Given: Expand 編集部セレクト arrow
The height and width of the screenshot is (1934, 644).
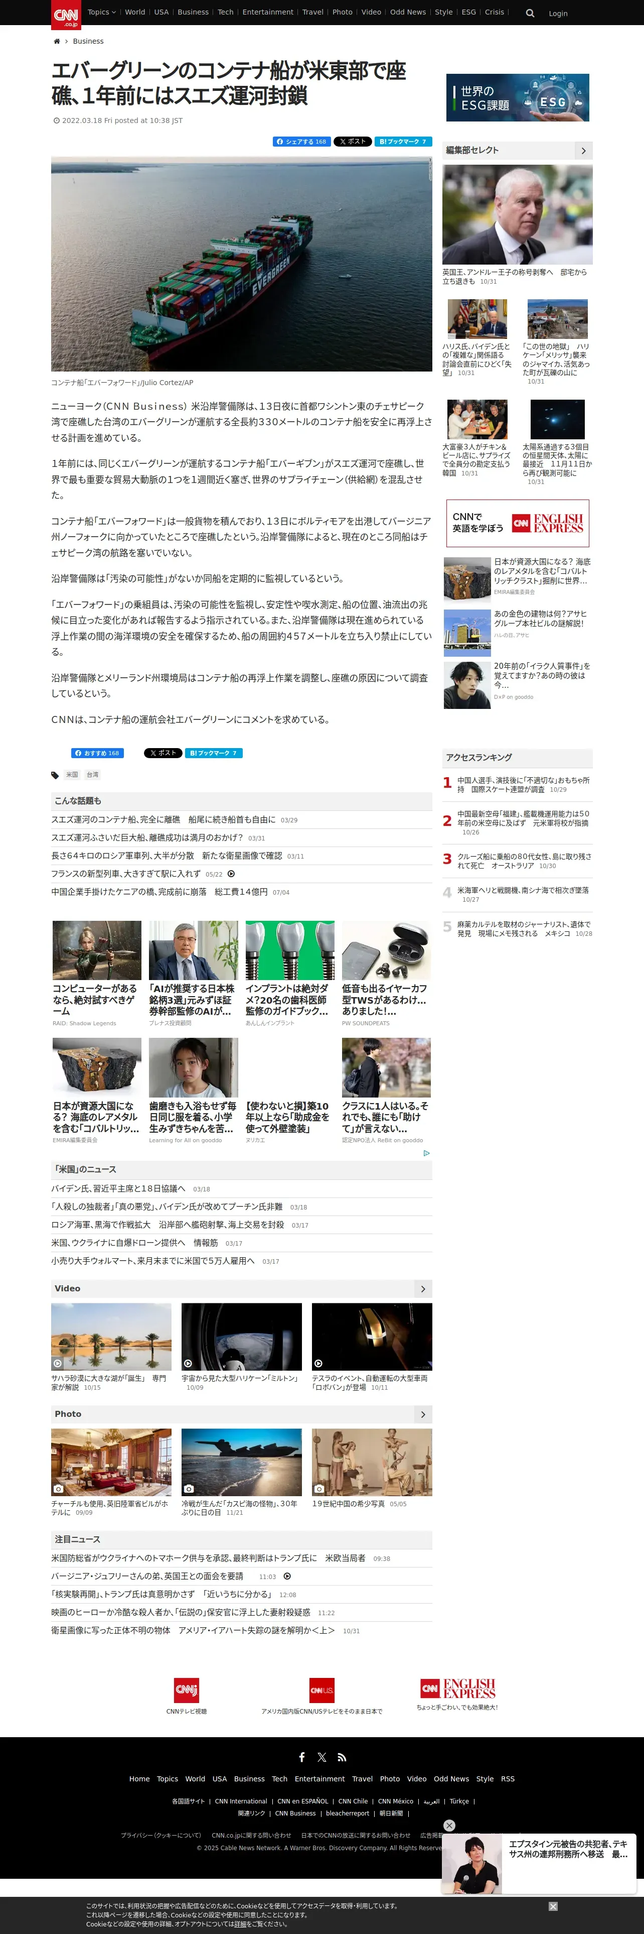Looking at the screenshot, I should pos(583,151).
